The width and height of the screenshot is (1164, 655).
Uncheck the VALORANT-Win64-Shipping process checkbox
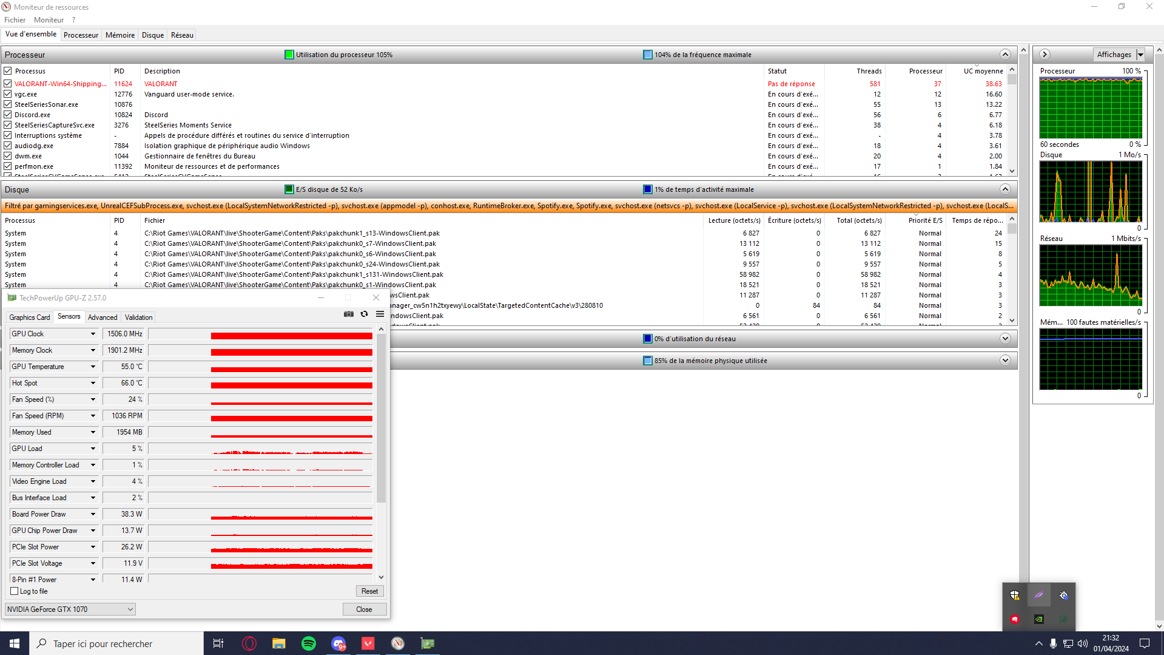tap(8, 84)
